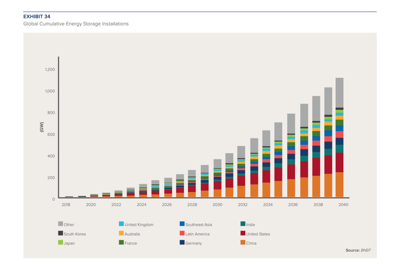402x264 pixels.
Task: Click the 2024 x-axis year label
Action: 141,205
